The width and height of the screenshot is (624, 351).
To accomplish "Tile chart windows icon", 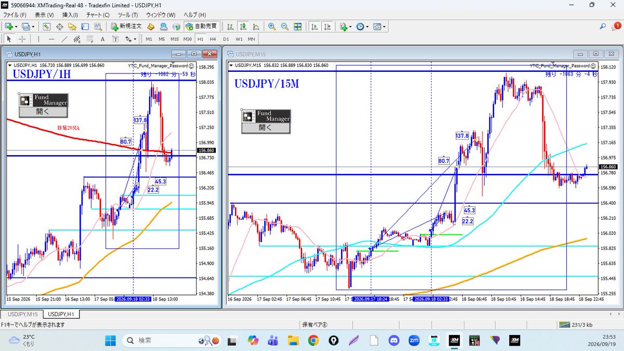I will [x=297, y=26].
